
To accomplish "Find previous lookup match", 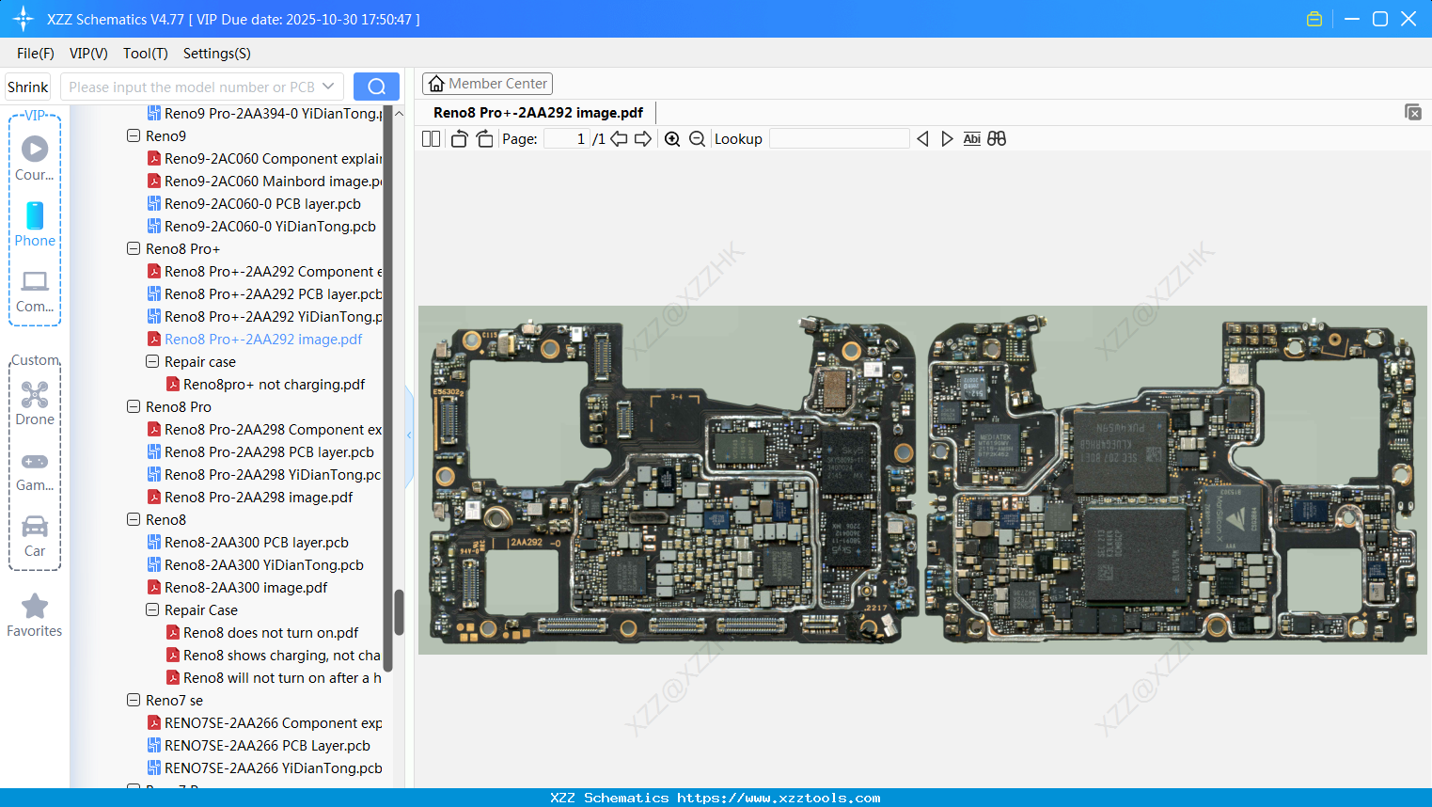I will coord(922,139).
